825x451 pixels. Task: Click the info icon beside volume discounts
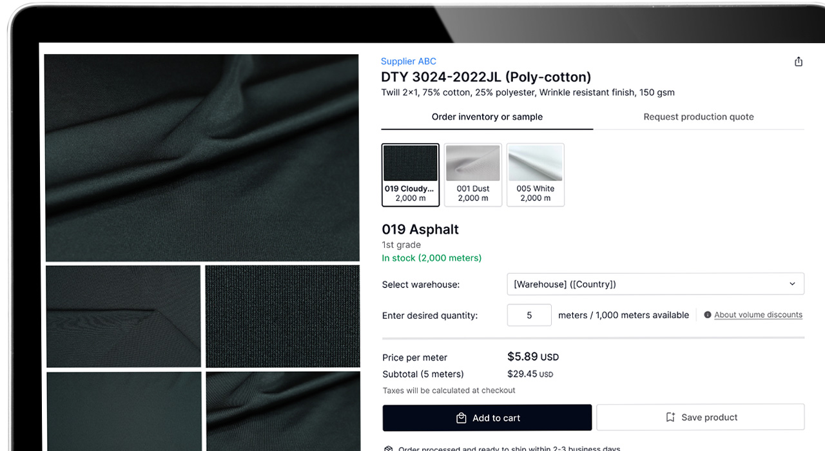pos(708,315)
